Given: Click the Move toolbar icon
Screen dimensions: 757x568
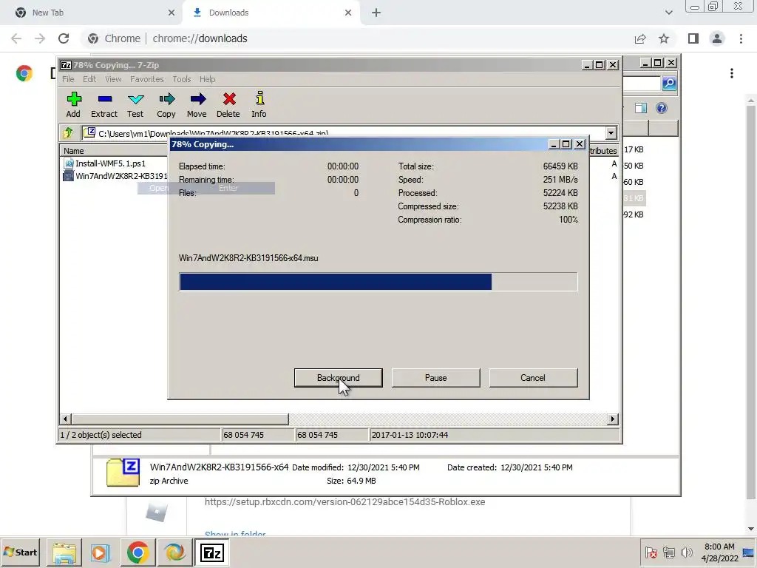Looking at the screenshot, I should point(197,104).
